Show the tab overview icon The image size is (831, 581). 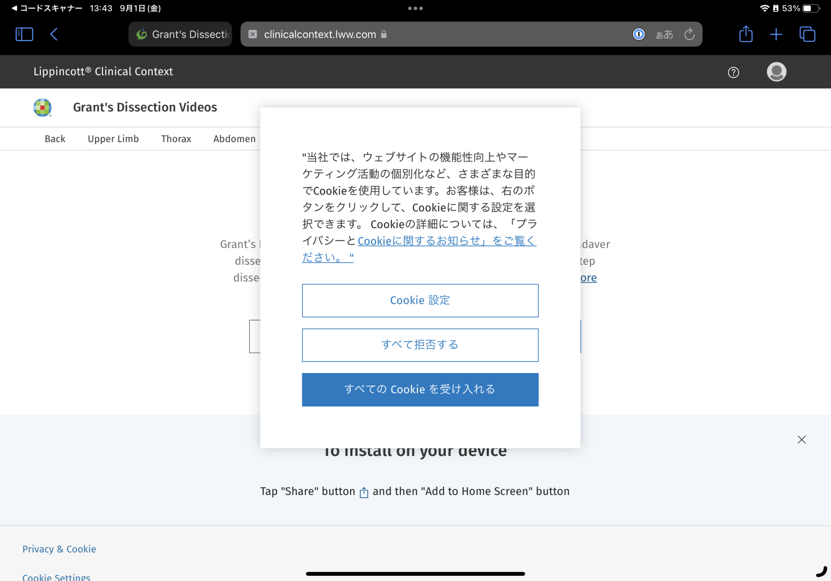pyautogui.click(x=807, y=34)
